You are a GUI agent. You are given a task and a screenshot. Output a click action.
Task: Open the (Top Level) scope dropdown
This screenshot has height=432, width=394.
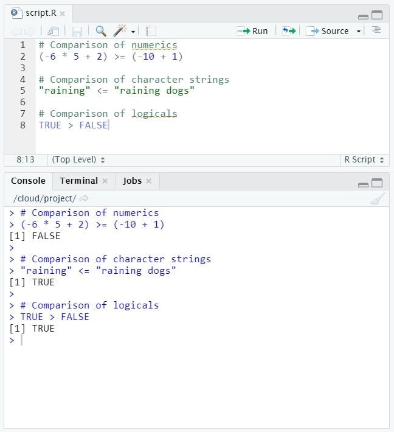(x=78, y=159)
